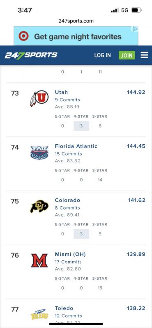Image resolution: width=152 pixels, height=328 pixels.
Task: Select Utah's highlighted 4-star count
Action: pyautogui.click(x=81, y=126)
